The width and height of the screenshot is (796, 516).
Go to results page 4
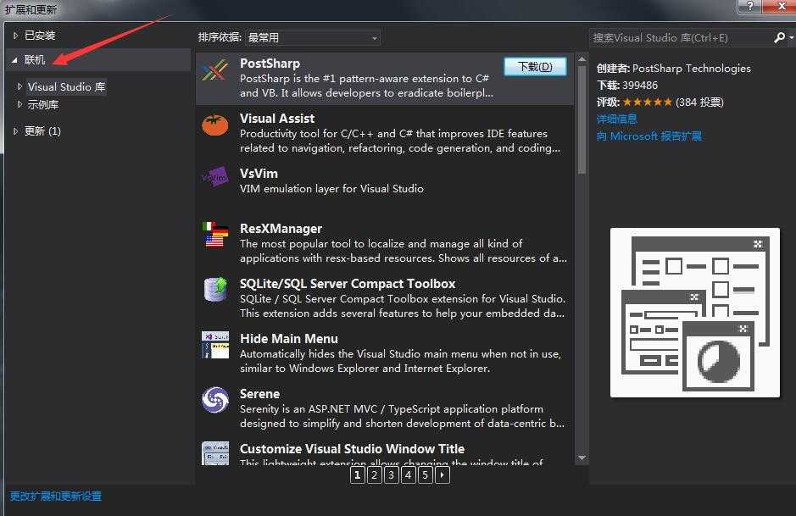(x=408, y=474)
